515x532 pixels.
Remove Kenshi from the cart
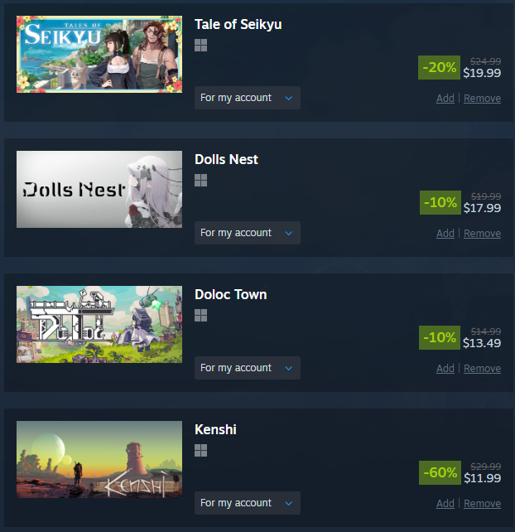click(482, 504)
